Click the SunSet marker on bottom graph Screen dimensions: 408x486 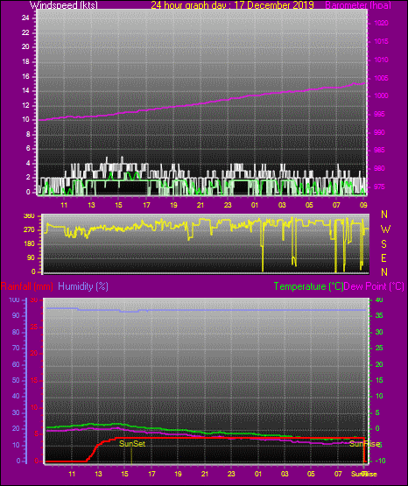132,444
